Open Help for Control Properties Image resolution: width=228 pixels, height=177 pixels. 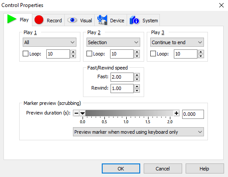[x=204, y=169]
